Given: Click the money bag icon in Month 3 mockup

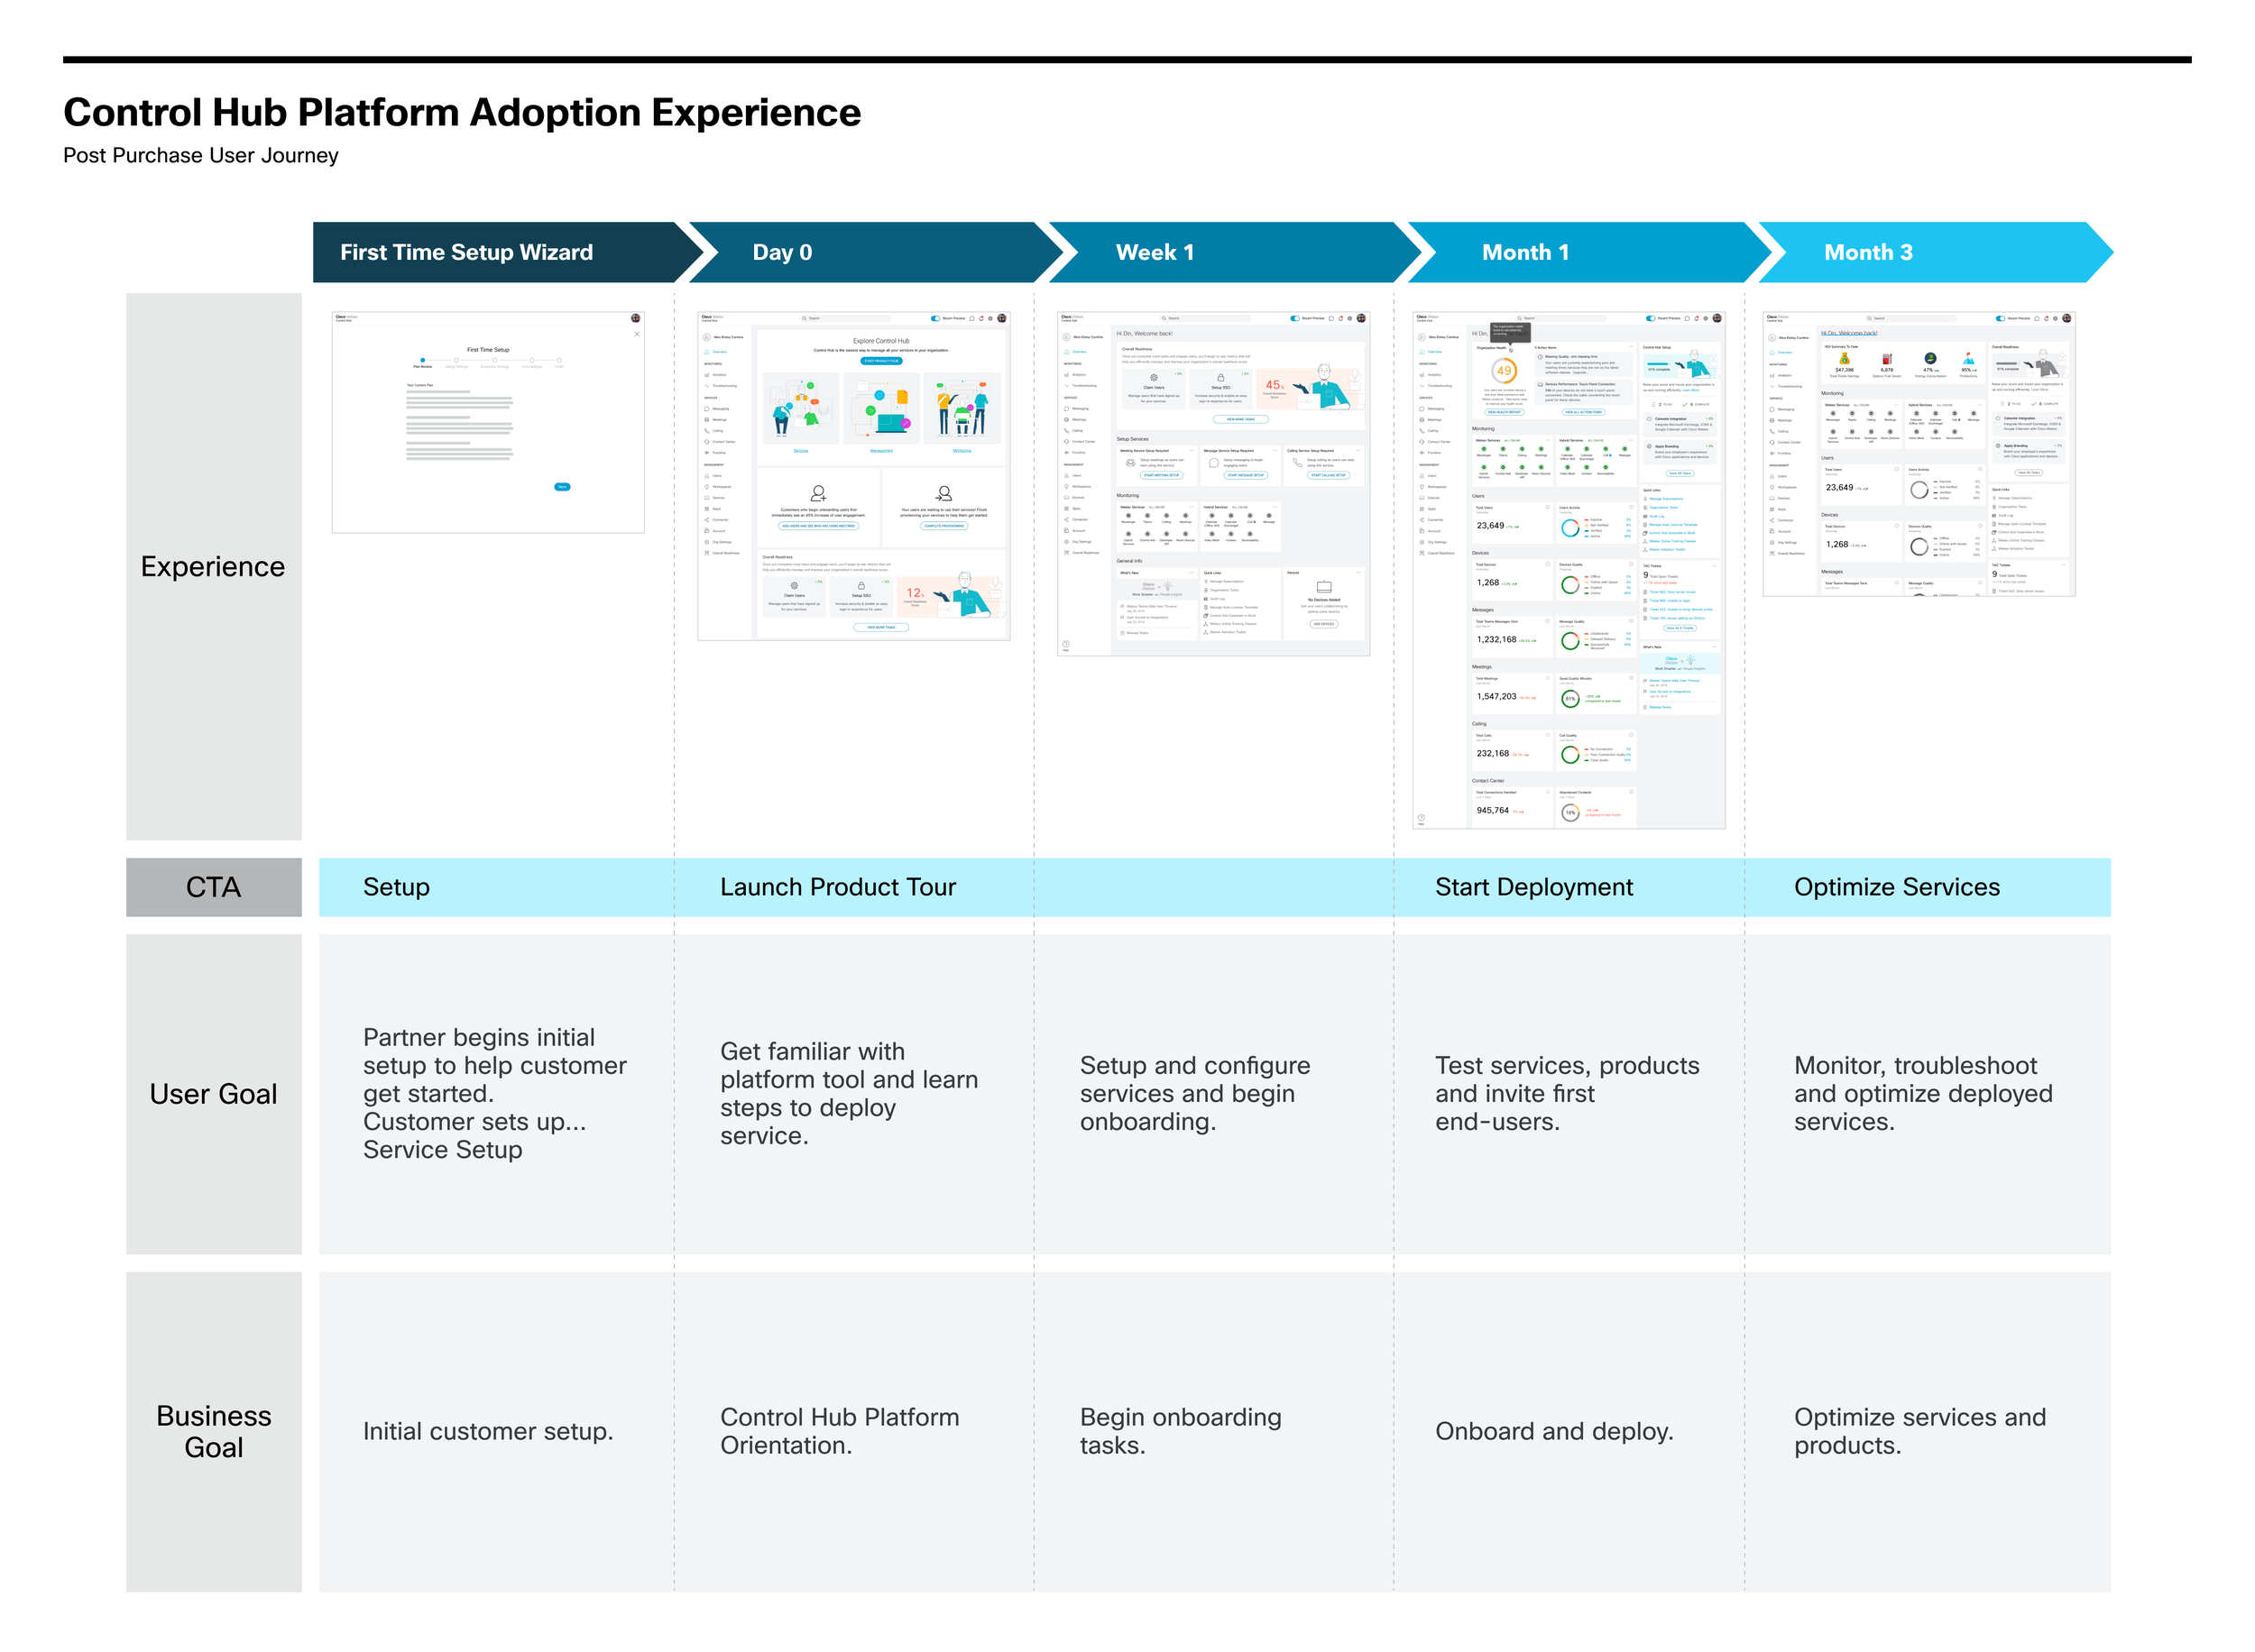Looking at the screenshot, I should (1844, 359).
